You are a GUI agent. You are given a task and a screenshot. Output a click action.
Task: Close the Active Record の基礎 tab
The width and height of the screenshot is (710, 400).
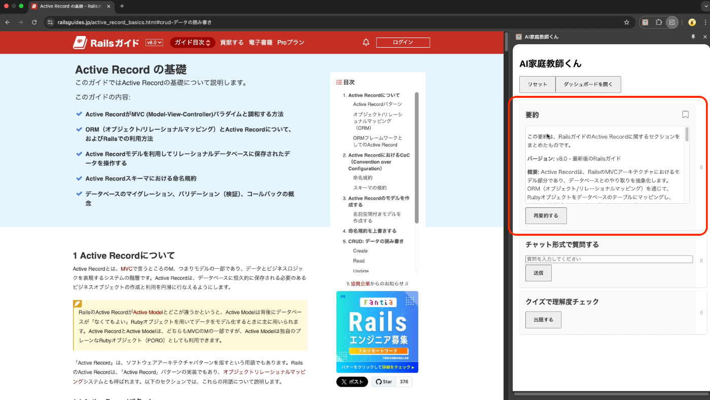(109, 6)
